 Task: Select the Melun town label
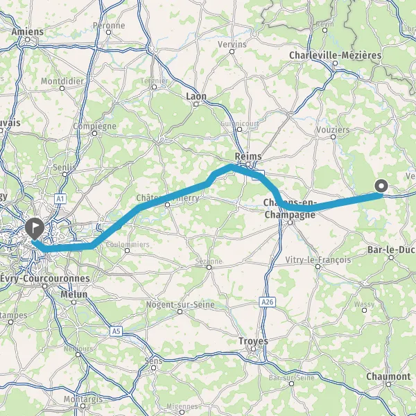[x=73, y=295]
